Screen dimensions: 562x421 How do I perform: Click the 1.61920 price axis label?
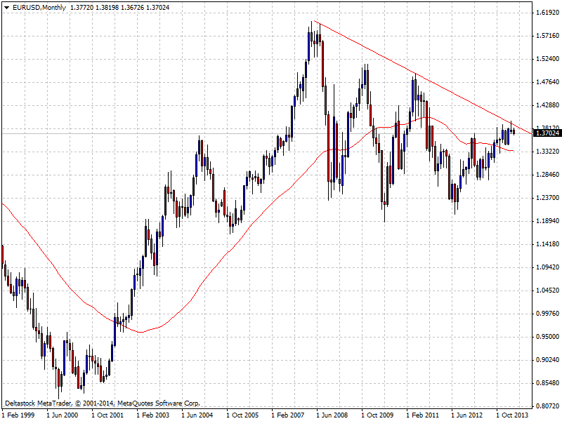pos(548,13)
